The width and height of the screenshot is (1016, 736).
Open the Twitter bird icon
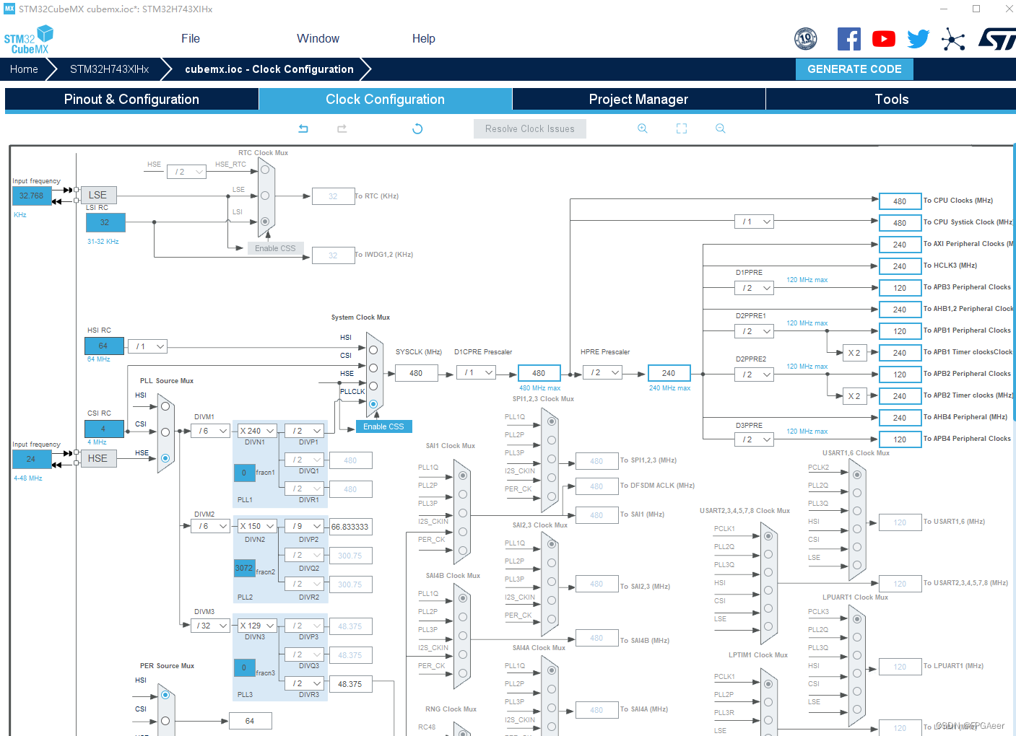pyautogui.click(x=919, y=39)
